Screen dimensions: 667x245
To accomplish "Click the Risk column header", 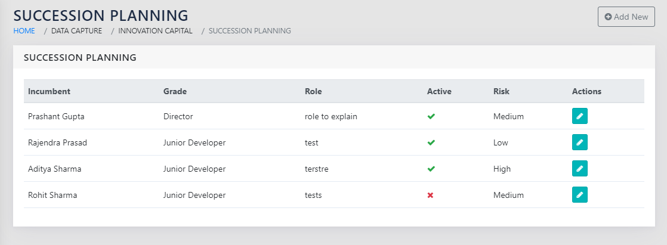I will point(501,92).
